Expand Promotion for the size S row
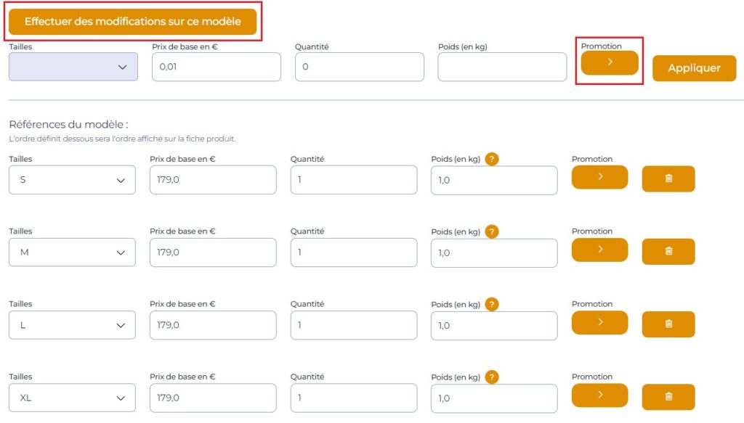The height and width of the screenshot is (423, 744). 599,177
